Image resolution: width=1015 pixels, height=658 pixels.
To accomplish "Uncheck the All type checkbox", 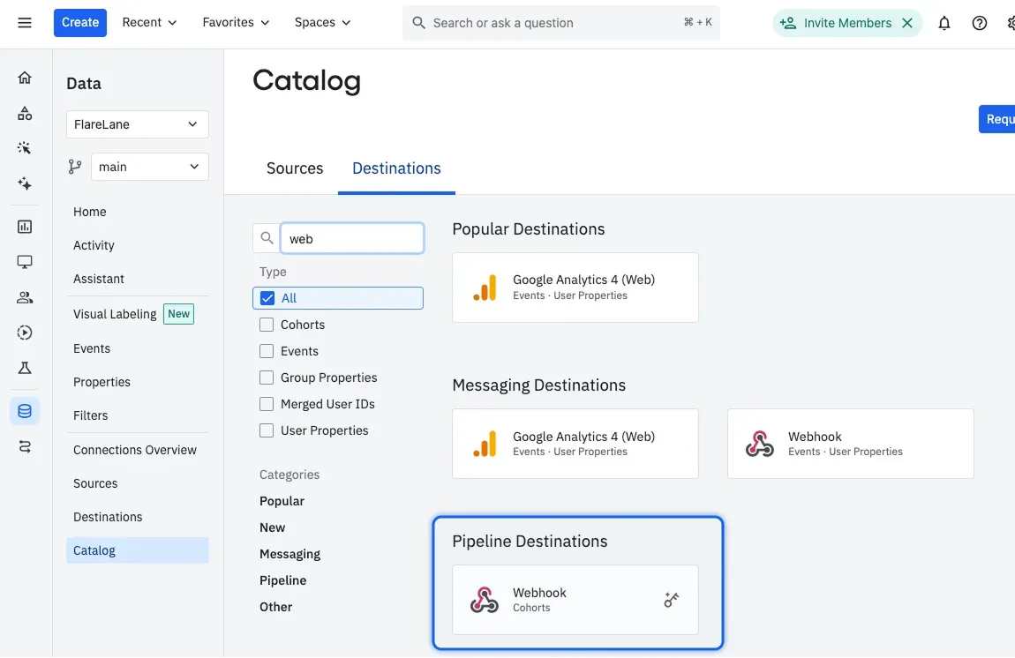I will (x=267, y=298).
